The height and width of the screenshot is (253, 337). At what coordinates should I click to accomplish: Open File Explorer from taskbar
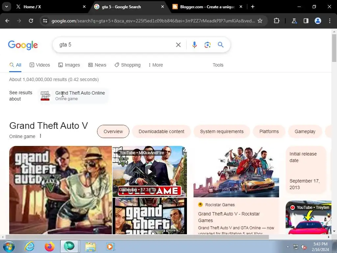91,246
